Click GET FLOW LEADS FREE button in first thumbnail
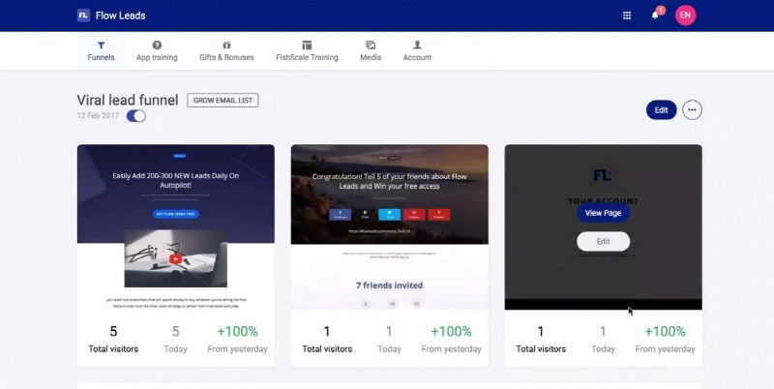 pos(176,214)
